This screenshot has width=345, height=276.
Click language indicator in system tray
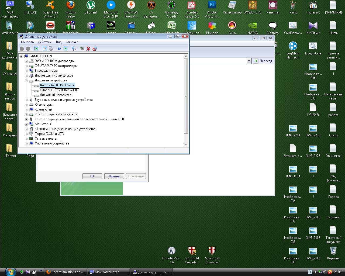tap(310, 272)
